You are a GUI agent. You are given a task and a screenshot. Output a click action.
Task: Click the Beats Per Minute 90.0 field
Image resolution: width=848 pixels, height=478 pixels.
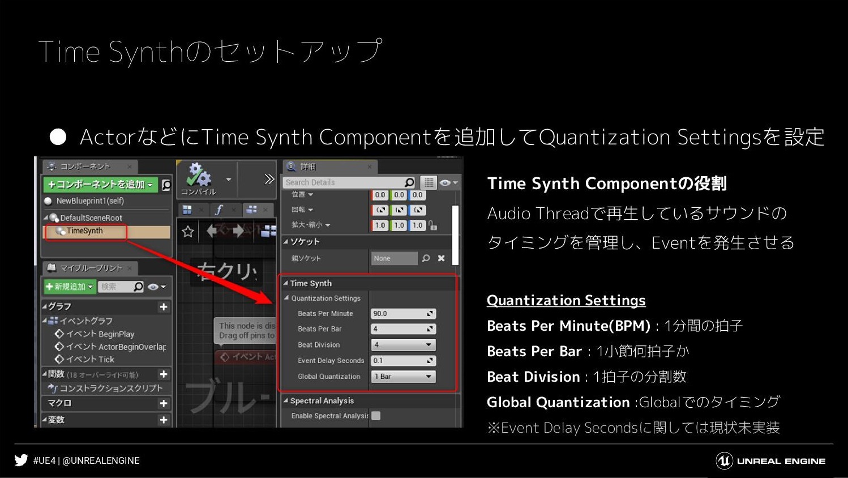click(403, 313)
